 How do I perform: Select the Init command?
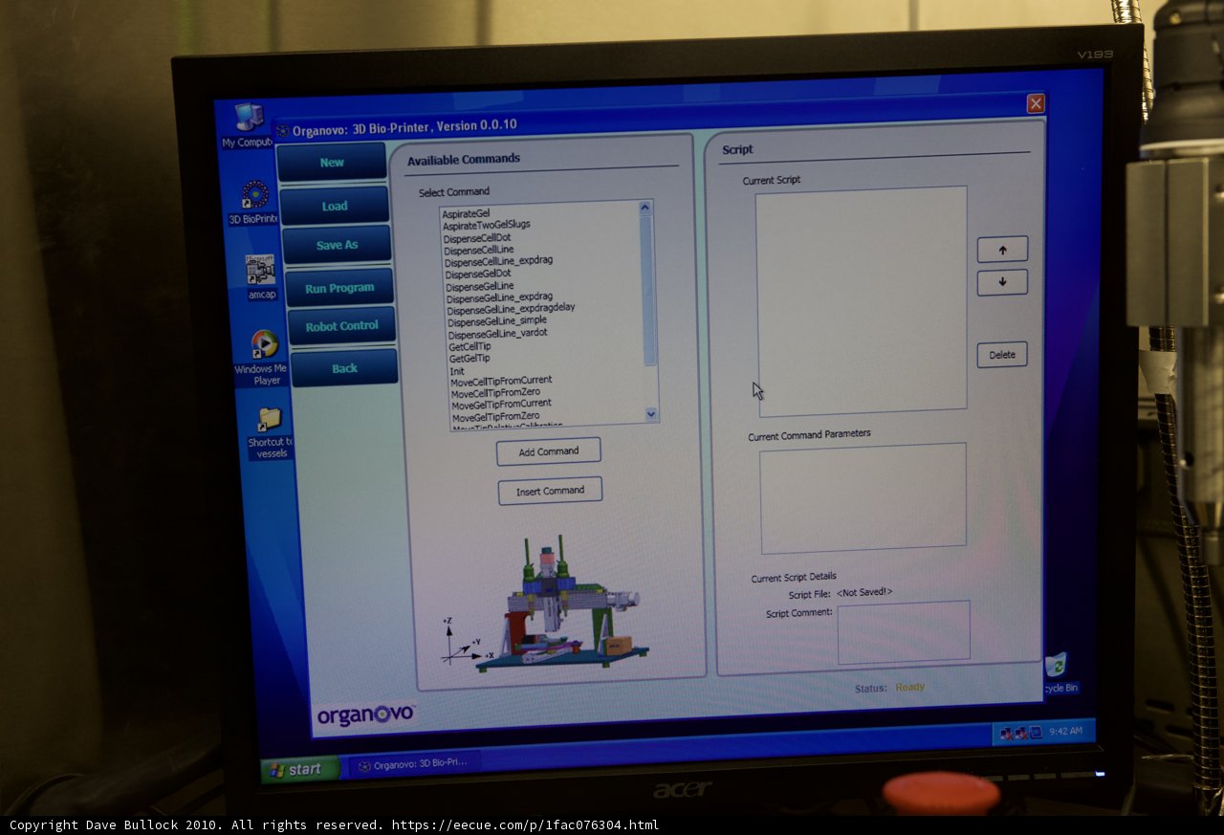click(457, 371)
